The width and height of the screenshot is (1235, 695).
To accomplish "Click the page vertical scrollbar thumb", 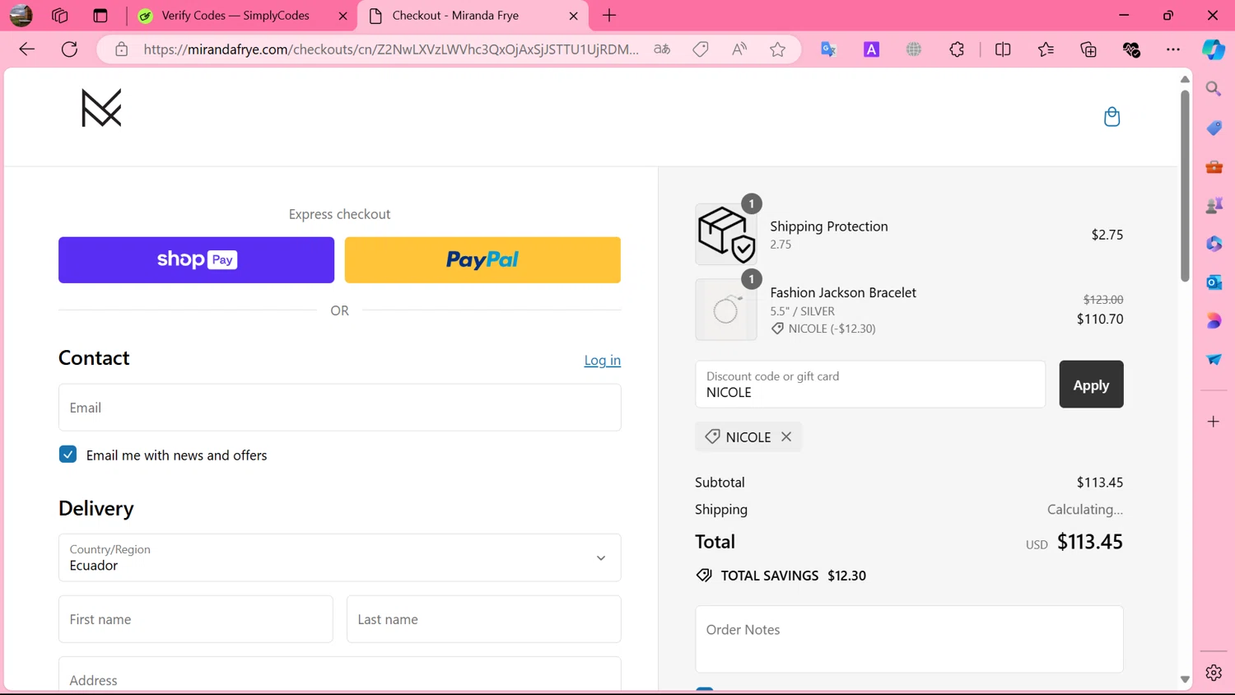I will pyautogui.click(x=1185, y=185).
